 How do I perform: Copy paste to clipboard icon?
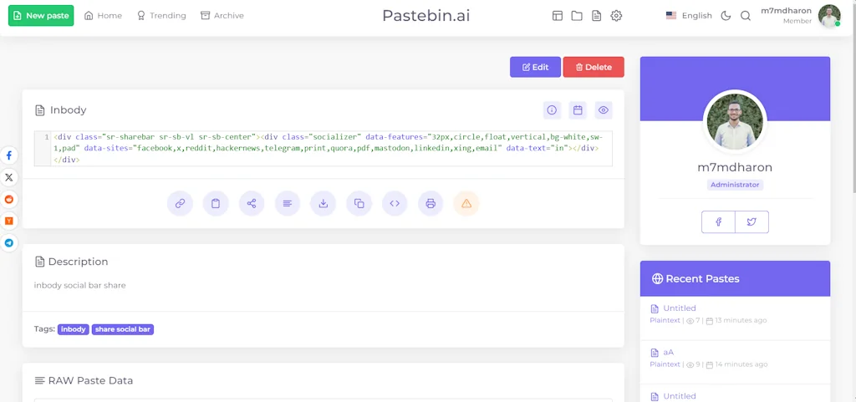216,203
